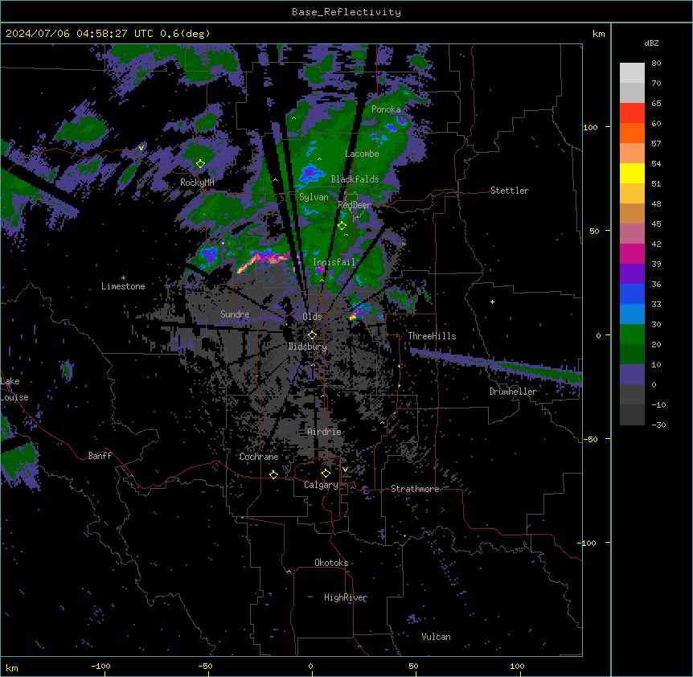Click the Lacombe label
This screenshot has width=693, height=677.
tap(362, 154)
